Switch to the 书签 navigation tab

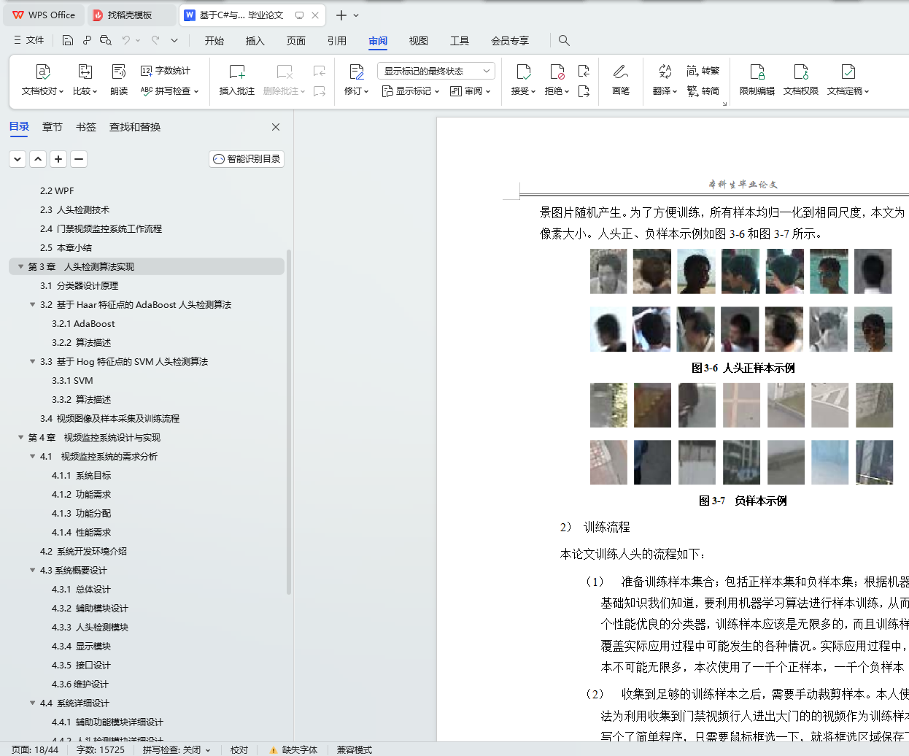86,127
